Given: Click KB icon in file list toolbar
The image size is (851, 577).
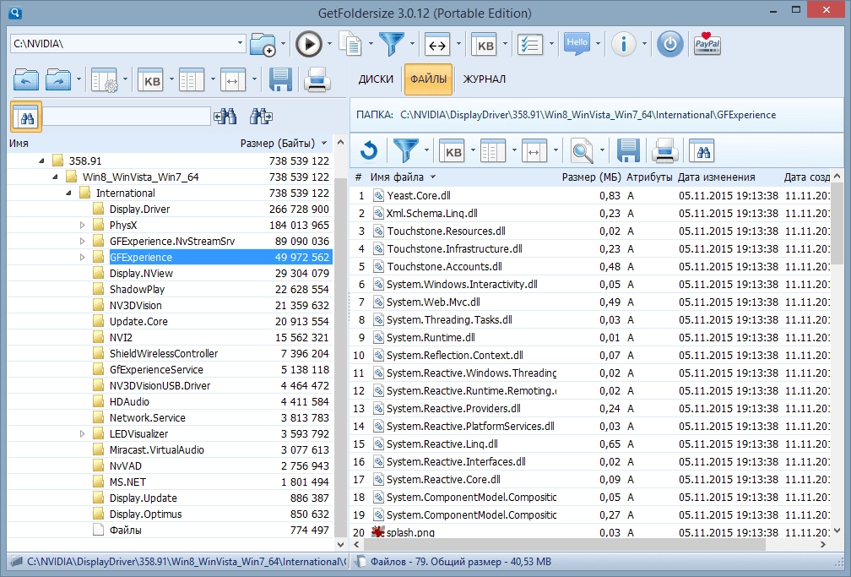Looking at the screenshot, I should (x=453, y=151).
